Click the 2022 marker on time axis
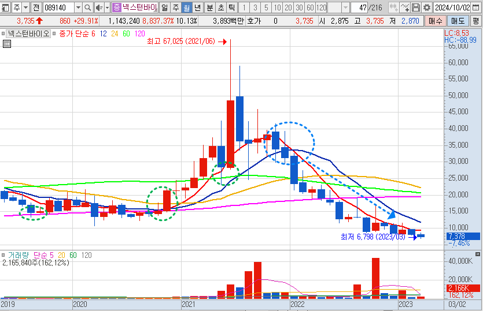The width and height of the screenshot is (483, 311). pos(297,304)
